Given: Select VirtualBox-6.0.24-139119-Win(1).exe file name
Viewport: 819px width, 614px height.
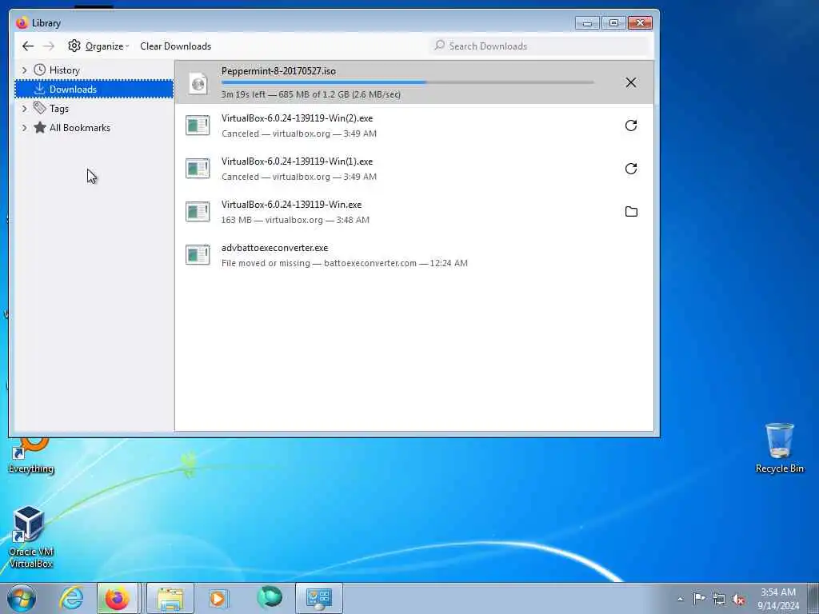Looking at the screenshot, I should coord(298,161).
